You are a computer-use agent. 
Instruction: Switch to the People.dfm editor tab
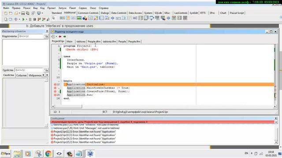click(94, 42)
